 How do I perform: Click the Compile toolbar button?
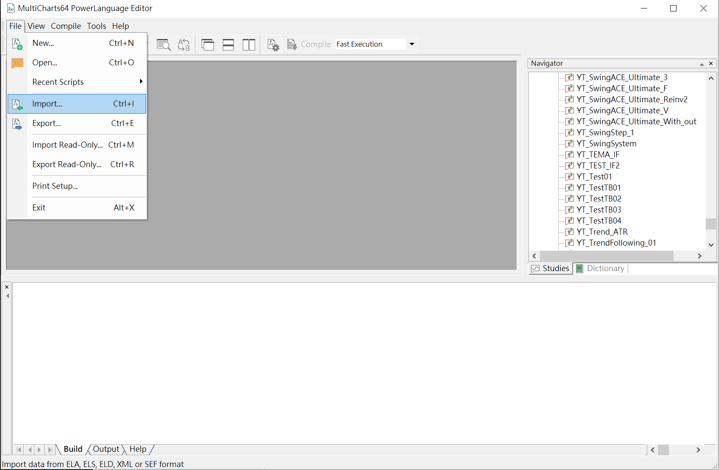pyautogui.click(x=309, y=44)
